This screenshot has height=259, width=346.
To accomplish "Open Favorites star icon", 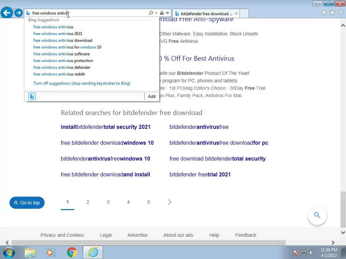I will tap(332, 13).
